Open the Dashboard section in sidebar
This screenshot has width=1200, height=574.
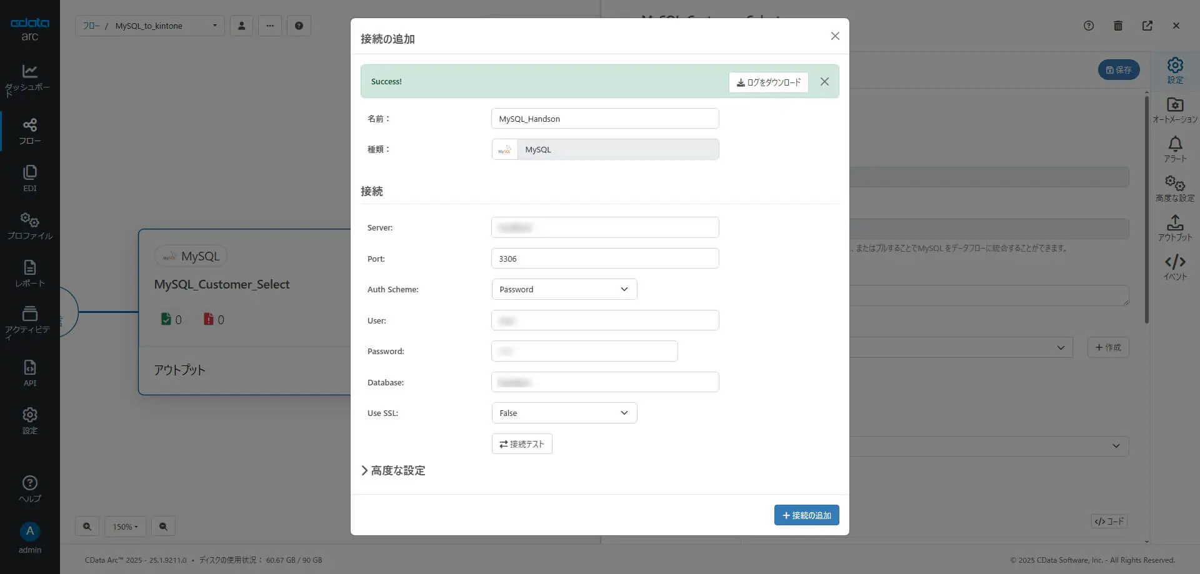coord(29,81)
